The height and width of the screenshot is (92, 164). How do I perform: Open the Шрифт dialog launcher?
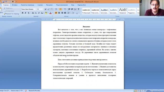click(x=53, y=16)
